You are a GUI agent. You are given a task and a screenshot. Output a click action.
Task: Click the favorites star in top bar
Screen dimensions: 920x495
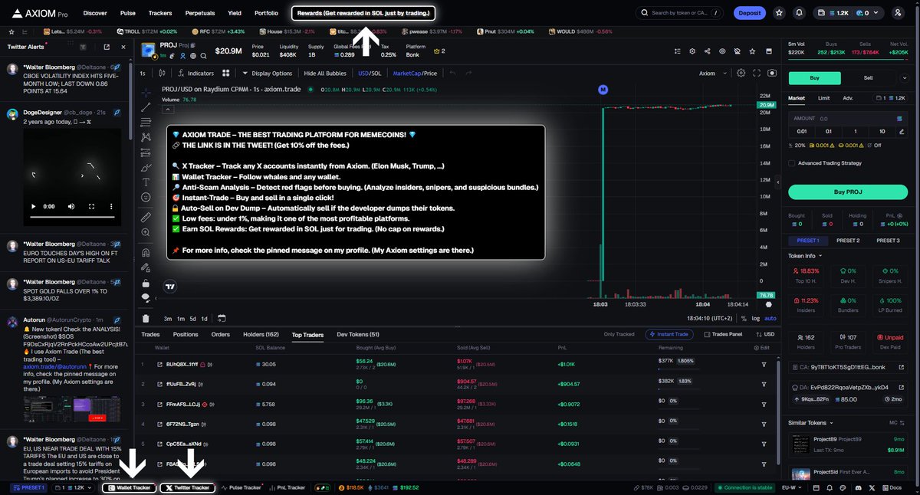point(779,13)
